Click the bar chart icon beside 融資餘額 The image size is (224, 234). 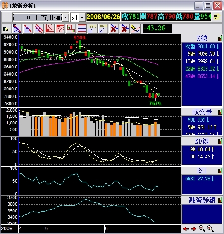(x=220, y=200)
